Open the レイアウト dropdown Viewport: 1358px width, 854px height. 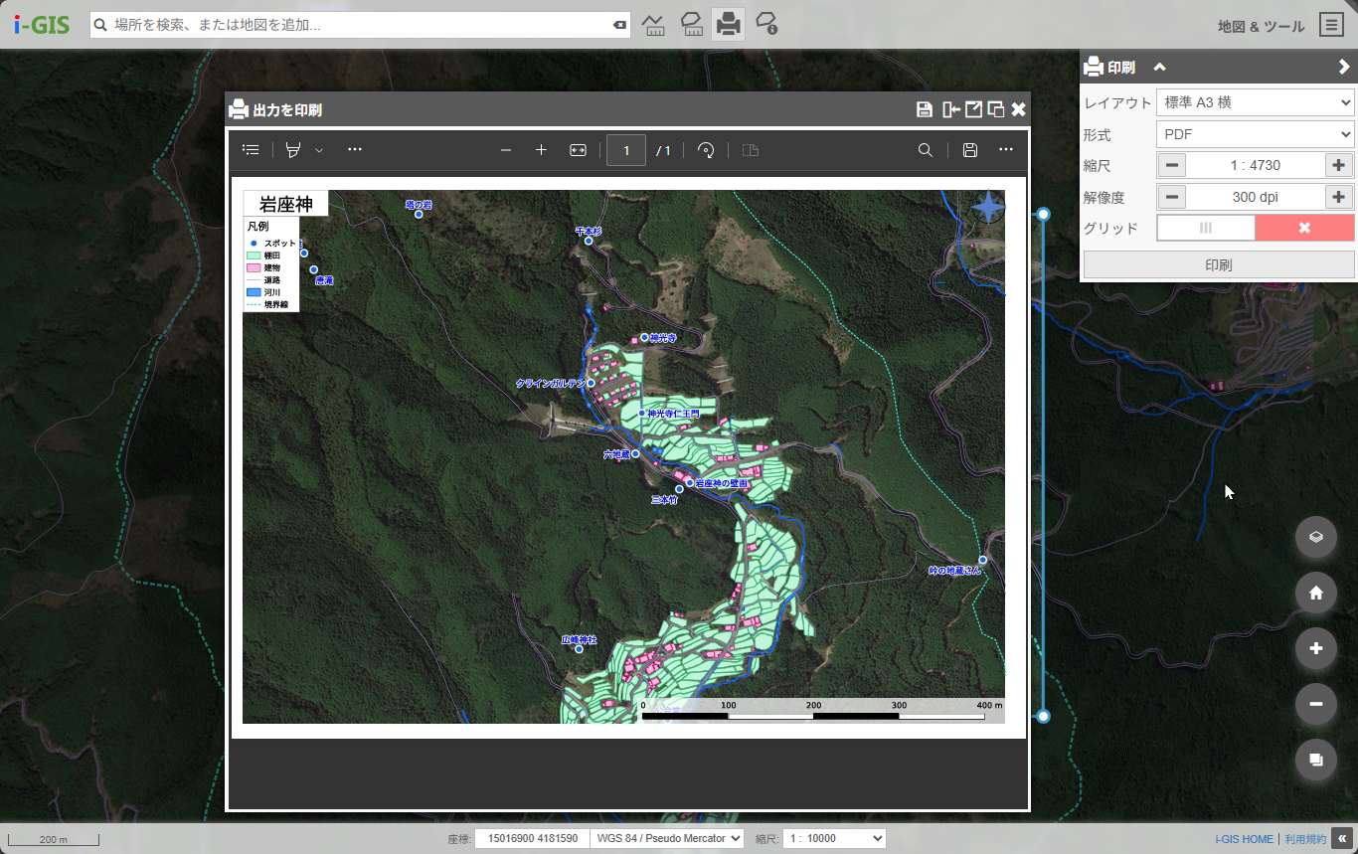click(x=1255, y=102)
